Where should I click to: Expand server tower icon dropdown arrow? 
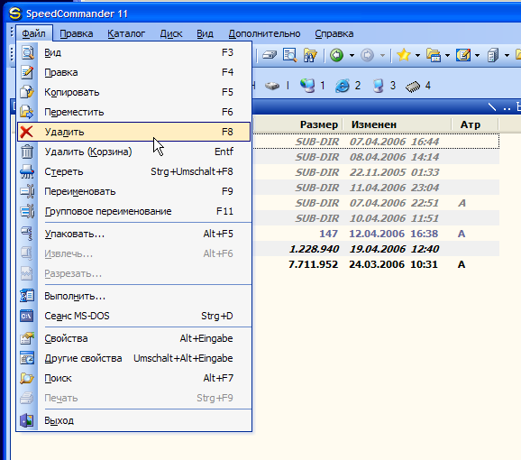pos(507,56)
